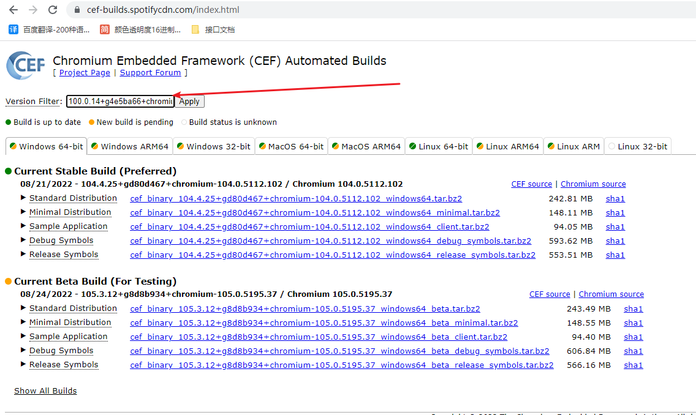This screenshot has width=696, height=415.
Task: Open sha1 for the 606.84 MB file
Action: pyautogui.click(x=634, y=351)
